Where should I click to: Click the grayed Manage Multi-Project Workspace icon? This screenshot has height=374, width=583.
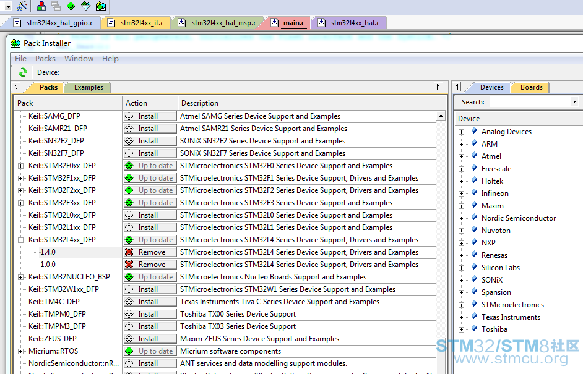click(56, 6)
